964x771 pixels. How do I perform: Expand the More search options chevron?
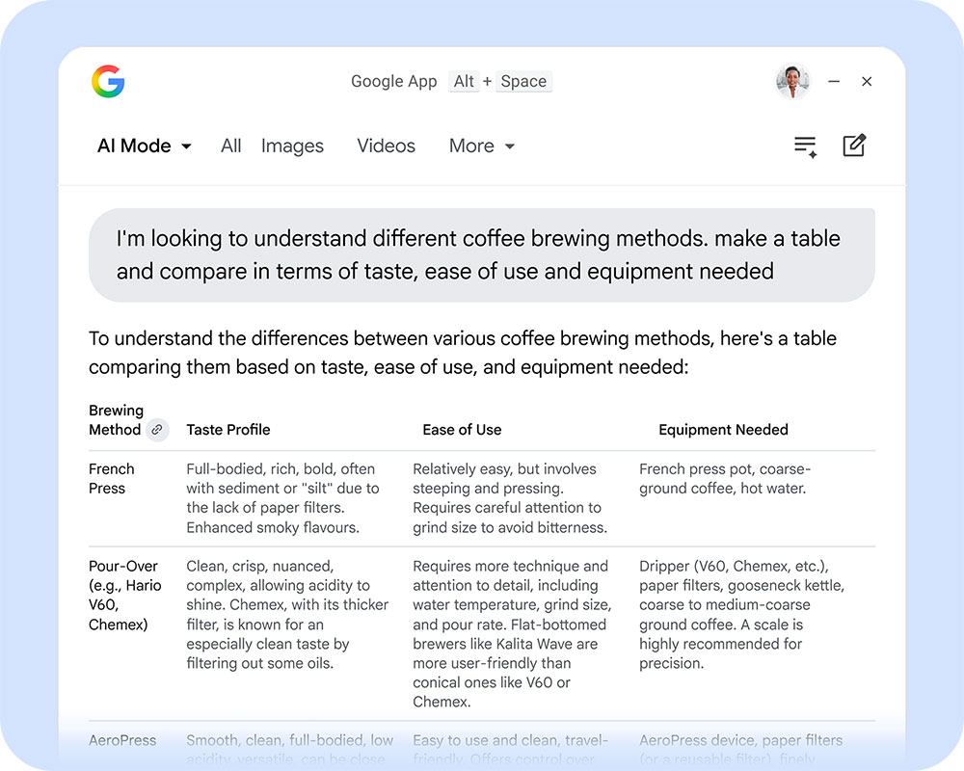tap(510, 146)
